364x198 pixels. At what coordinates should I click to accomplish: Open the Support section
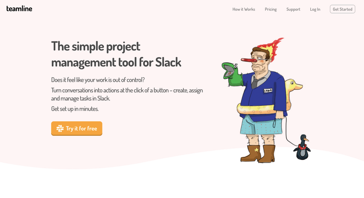point(293,9)
